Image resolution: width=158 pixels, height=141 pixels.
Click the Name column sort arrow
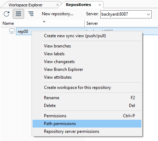(x=44, y=21)
